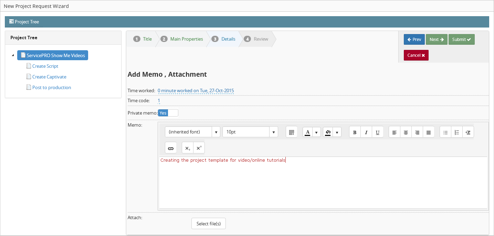Toggle bold formatting in memo editor
The height and width of the screenshot is (236, 494).
pyautogui.click(x=355, y=132)
